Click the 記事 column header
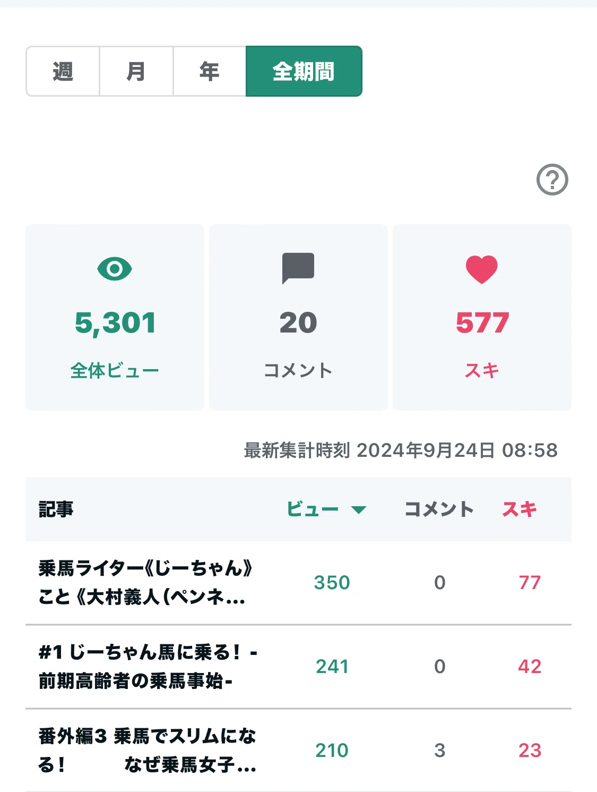 point(56,509)
